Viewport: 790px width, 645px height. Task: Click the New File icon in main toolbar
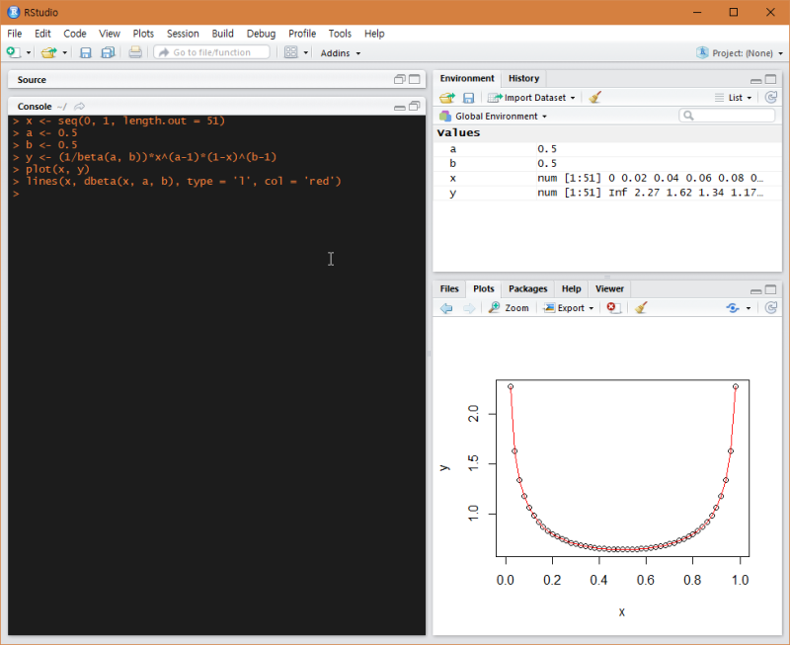13,52
